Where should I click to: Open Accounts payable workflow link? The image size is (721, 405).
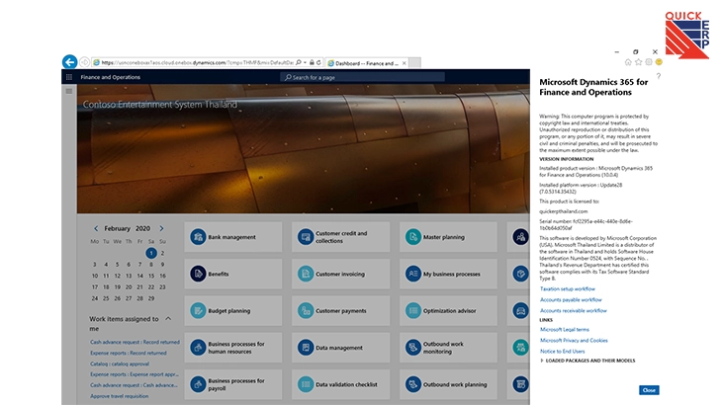pyautogui.click(x=571, y=299)
